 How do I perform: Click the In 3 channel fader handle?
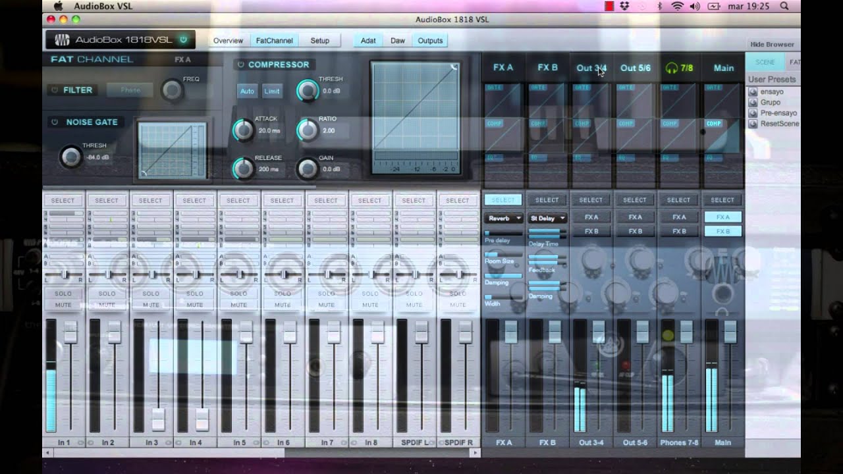pos(158,419)
